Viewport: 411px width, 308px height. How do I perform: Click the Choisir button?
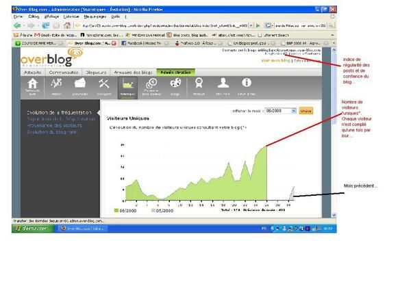306,111
